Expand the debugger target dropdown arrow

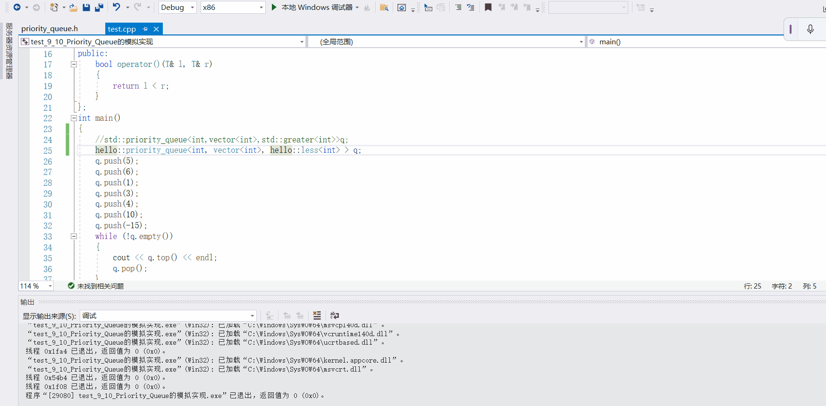357,8
